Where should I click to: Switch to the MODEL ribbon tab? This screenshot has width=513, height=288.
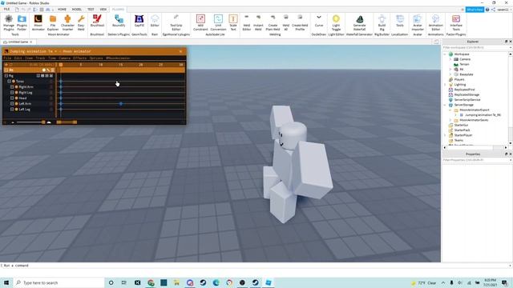coord(77,10)
